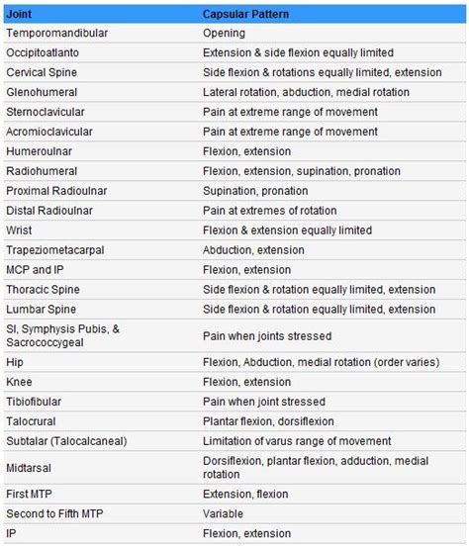Click the Cervical Spine row label

(42, 72)
